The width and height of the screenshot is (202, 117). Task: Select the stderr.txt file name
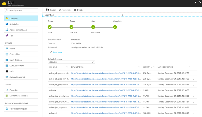[x=53, y=90]
